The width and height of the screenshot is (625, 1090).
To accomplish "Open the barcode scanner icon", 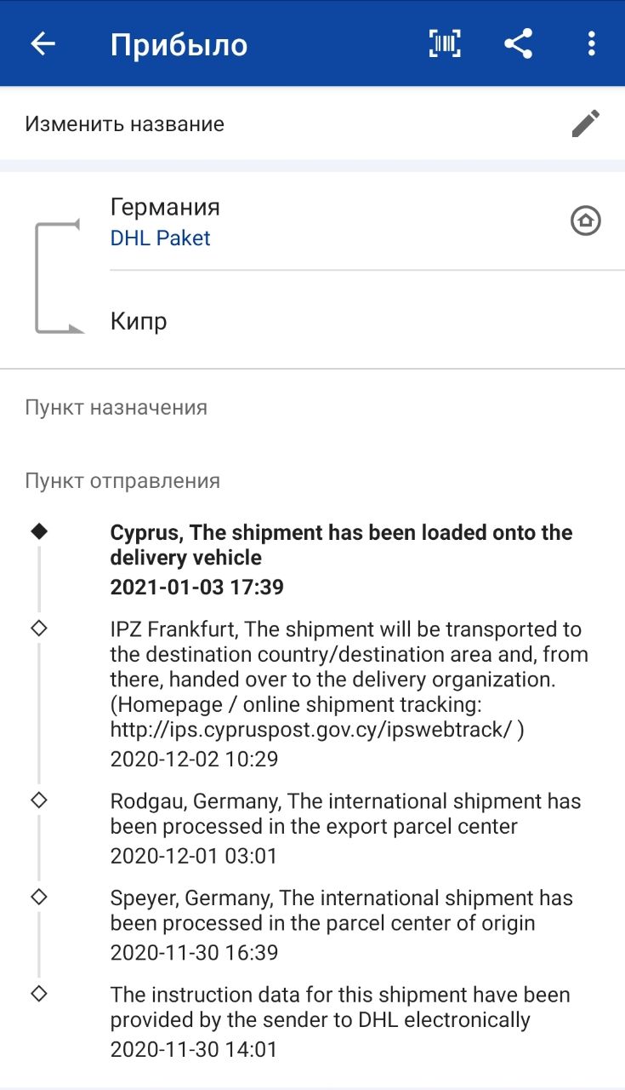I will coord(445,44).
